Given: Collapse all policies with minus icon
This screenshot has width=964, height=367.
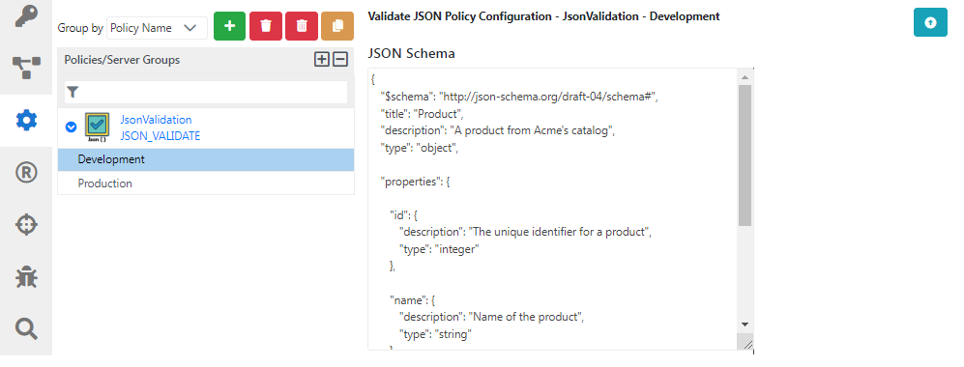Looking at the screenshot, I should coord(340,60).
